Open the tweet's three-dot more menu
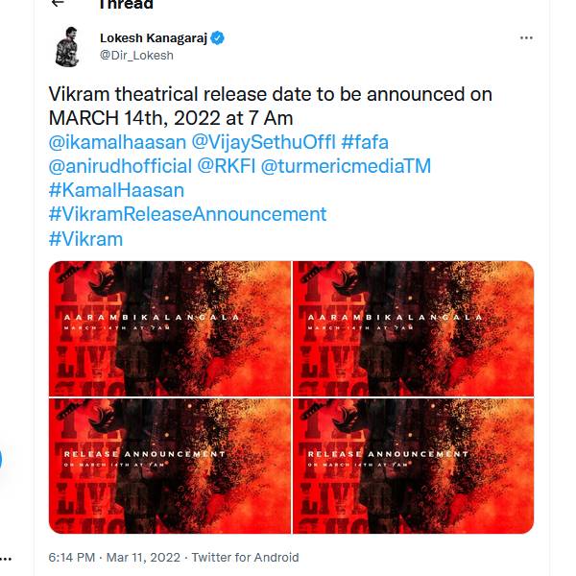 click(525, 38)
